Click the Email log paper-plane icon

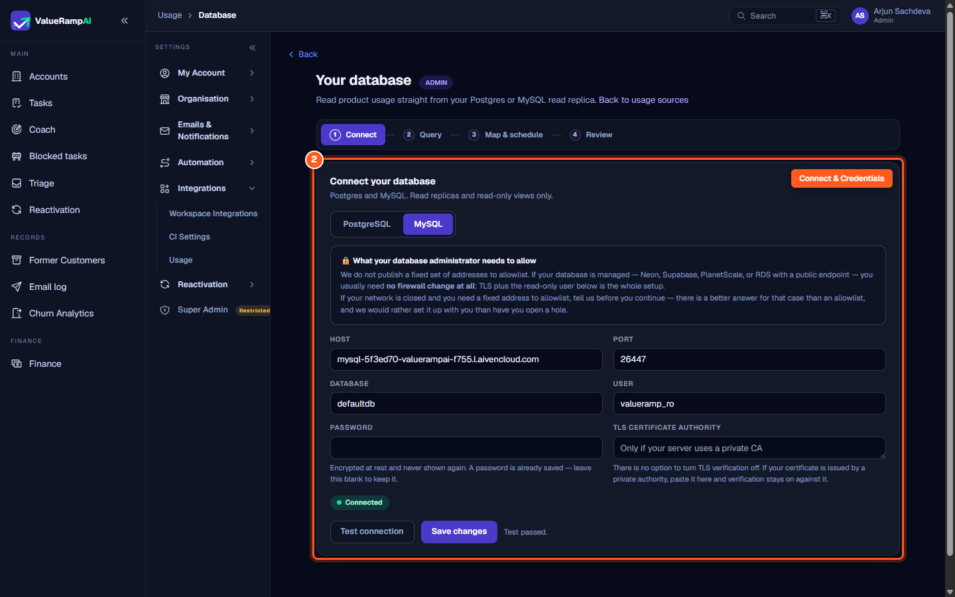pos(17,287)
